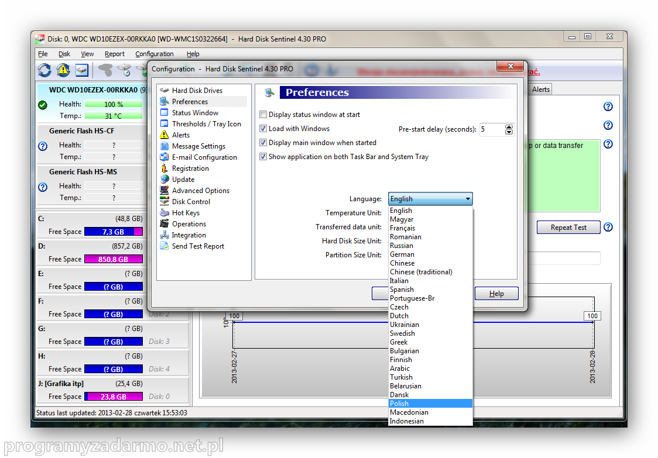Click the Send Test Report icon
Viewport: 658px width, 458px height.
pyautogui.click(x=164, y=246)
